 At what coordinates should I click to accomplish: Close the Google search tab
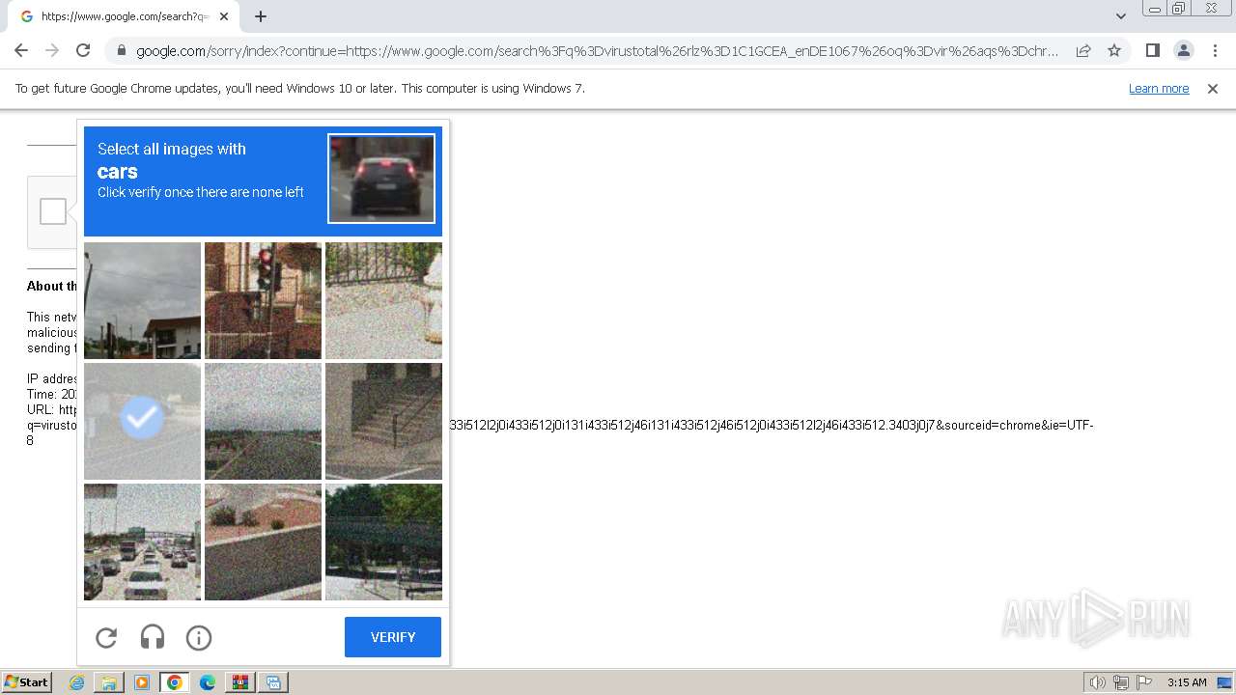[x=224, y=16]
